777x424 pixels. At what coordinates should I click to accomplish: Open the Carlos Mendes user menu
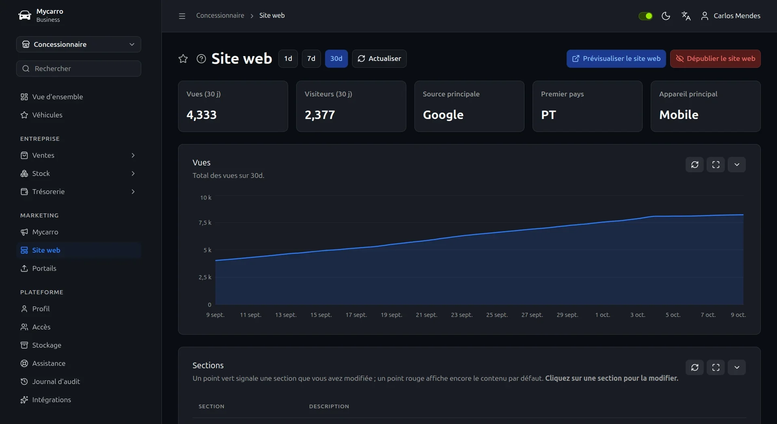coord(731,16)
